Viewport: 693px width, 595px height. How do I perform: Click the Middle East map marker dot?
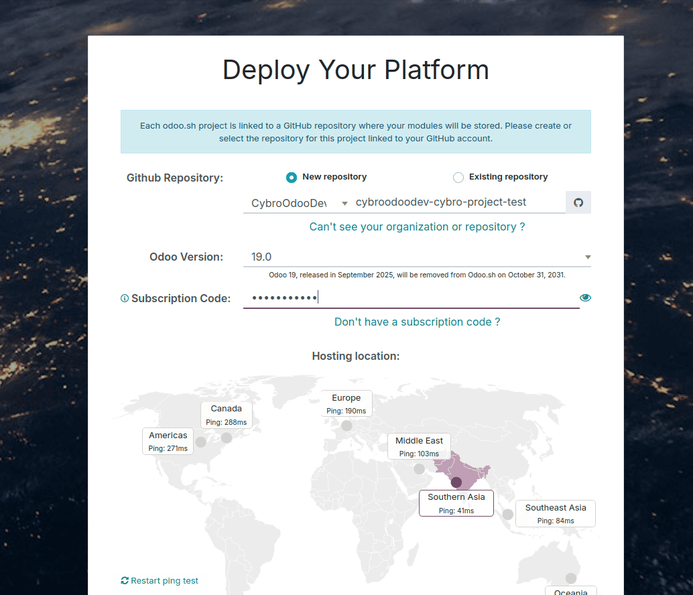[x=419, y=468]
